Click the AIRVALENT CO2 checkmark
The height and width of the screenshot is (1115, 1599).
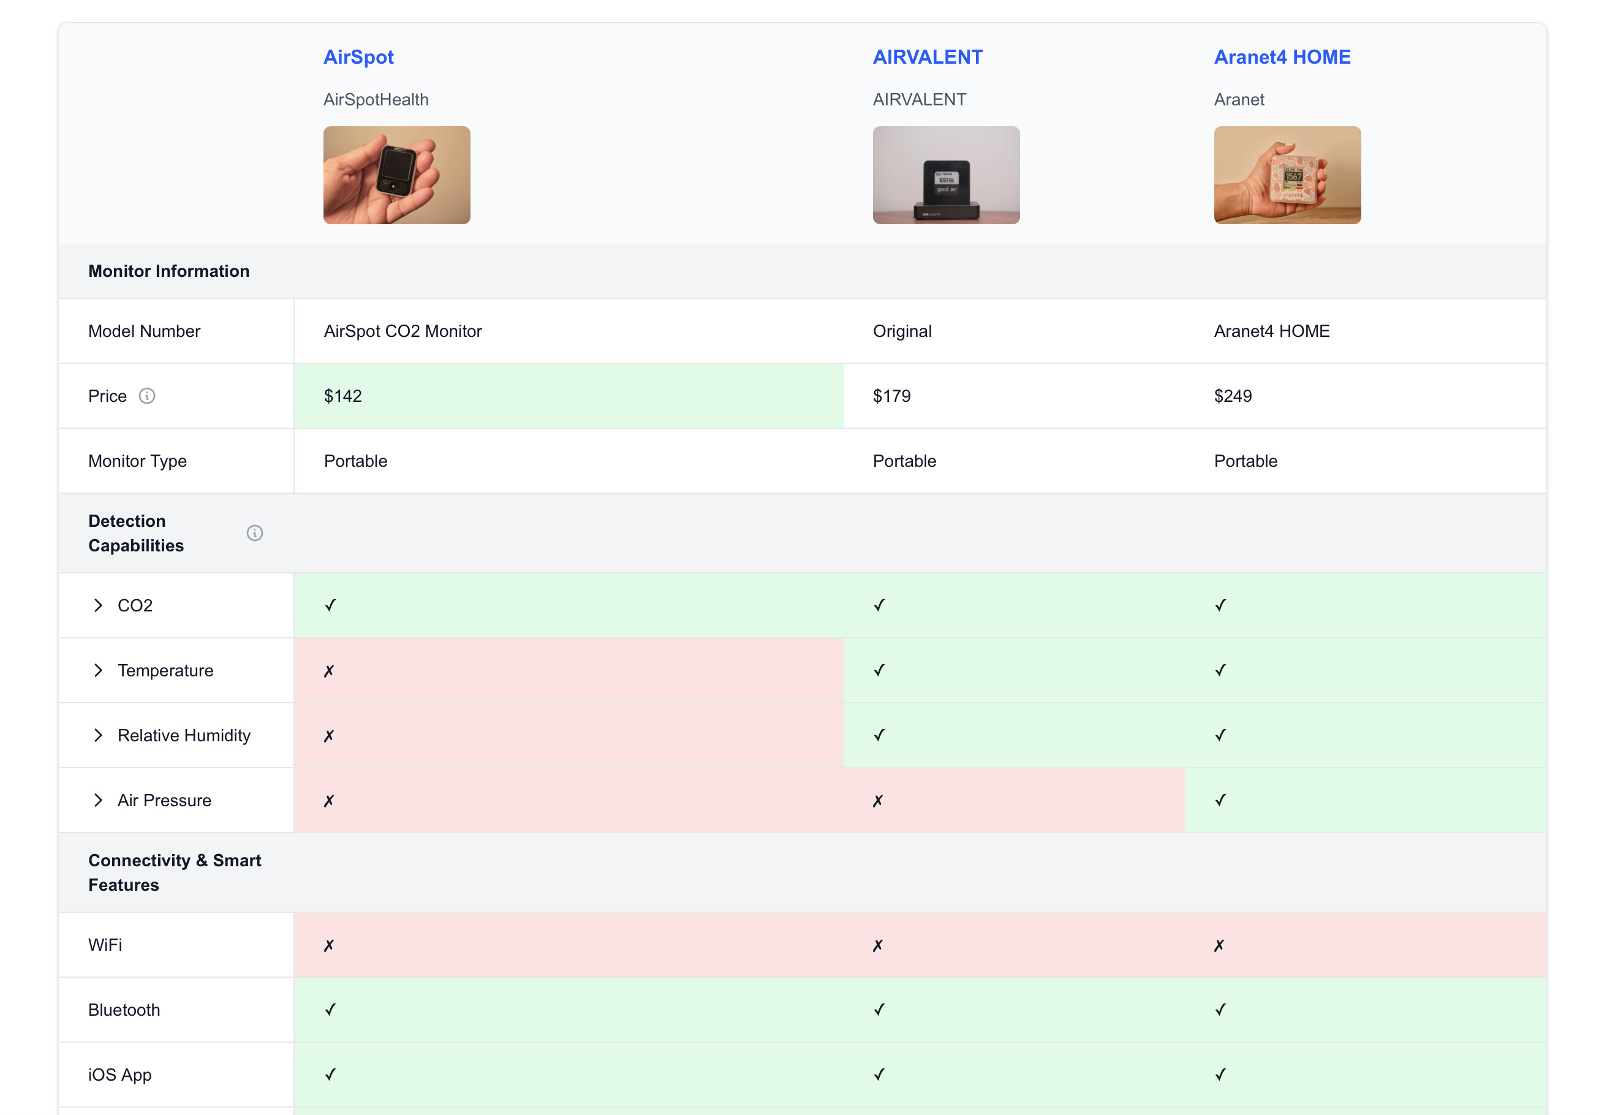[x=879, y=605]
